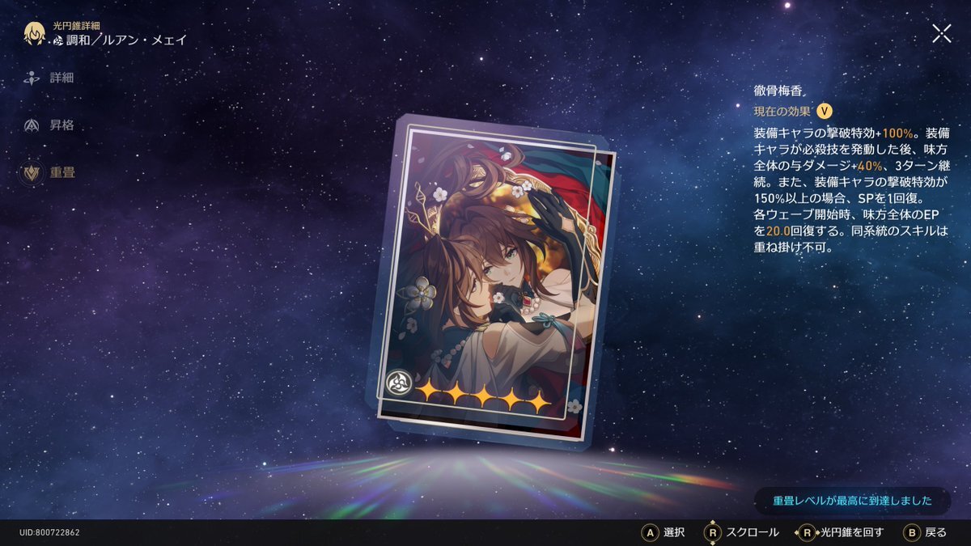This screenshot has height=546, width=971.
Task: Click the character avatar icon at top-left
Action: 35,33
